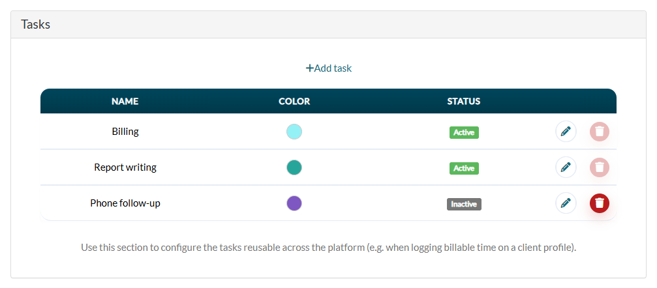Viewport: 657px width, 288px height.
Task: Click the Report writing trash icon
Action: pyautogui.click(x=599, y=167)
